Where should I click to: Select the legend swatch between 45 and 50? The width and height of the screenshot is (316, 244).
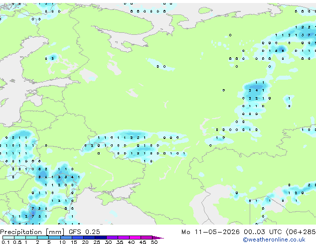[147, 238]
